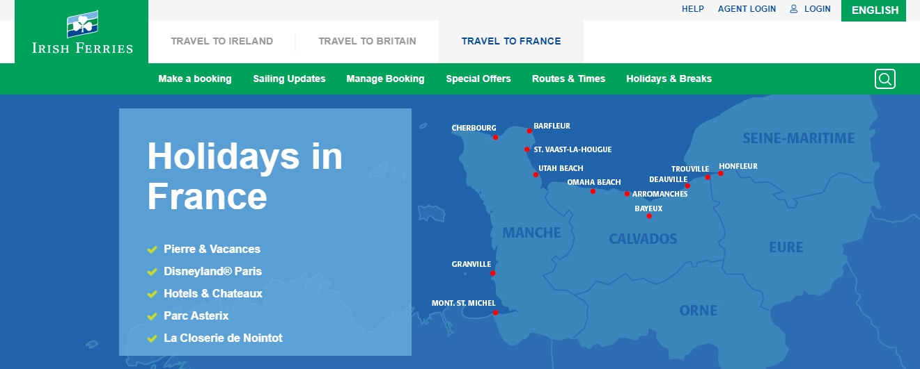The image size is (920, 369).
Task: Click the ARROMANCHES town label
Action: coord(660,194)
